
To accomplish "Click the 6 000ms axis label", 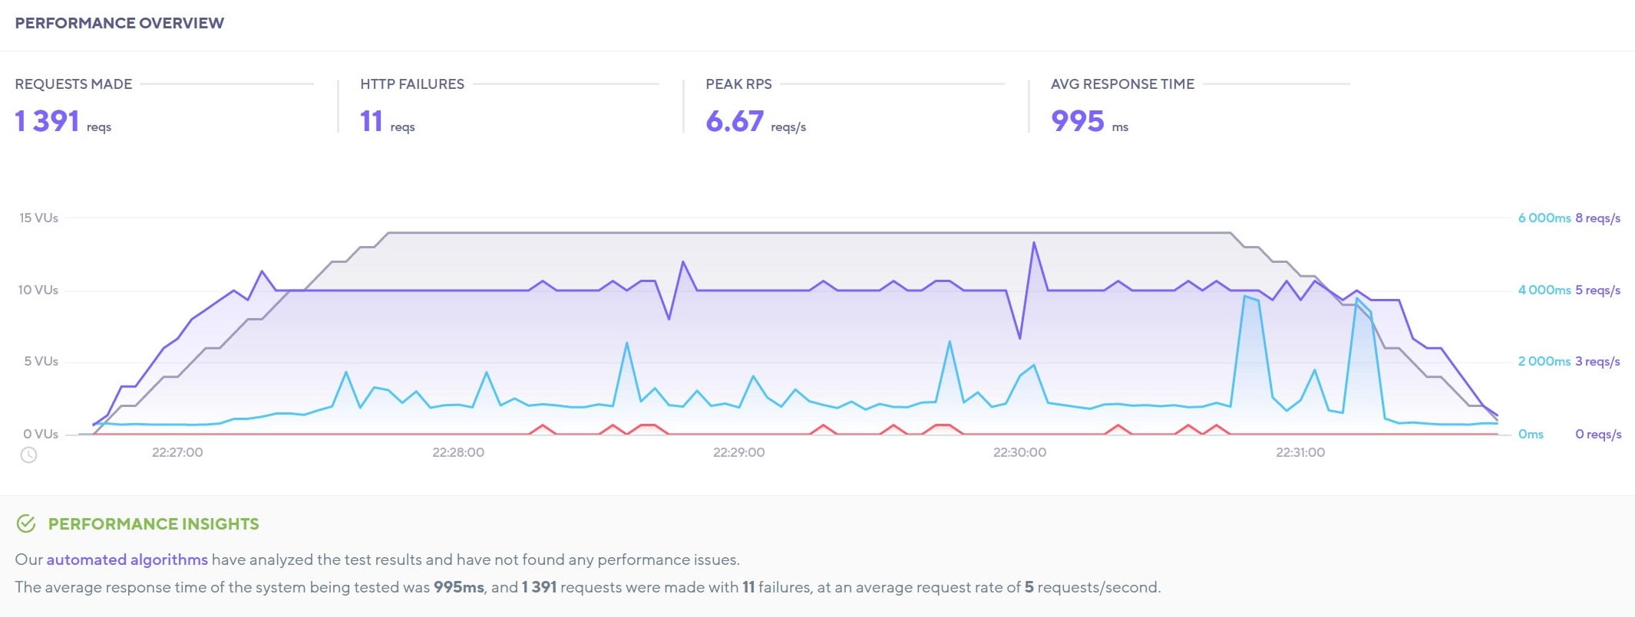I will (1544, 218).
